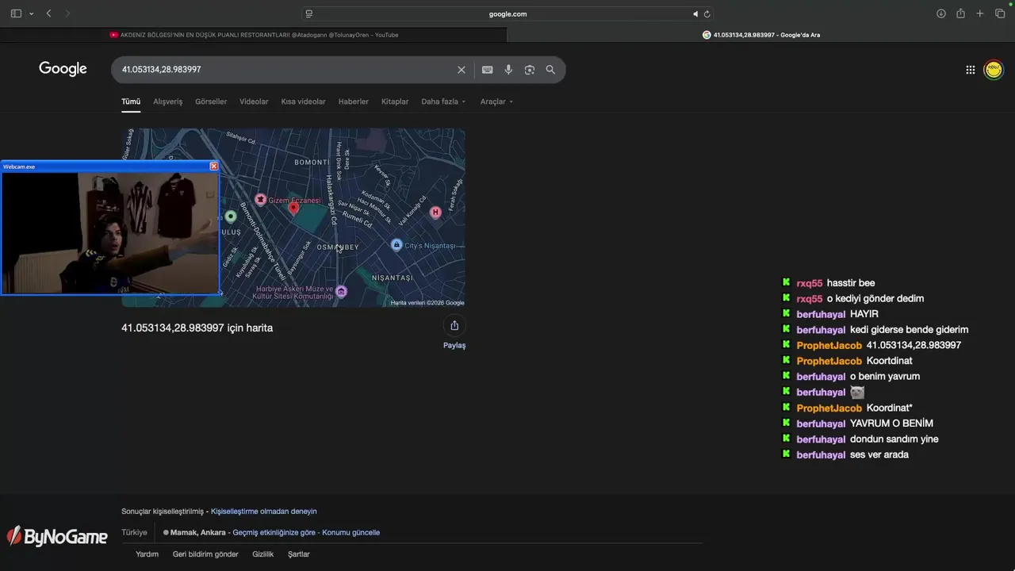This screenshot has height=571, width=1015.
Task: Switch to Videolar results
Action: pos(254,102)
